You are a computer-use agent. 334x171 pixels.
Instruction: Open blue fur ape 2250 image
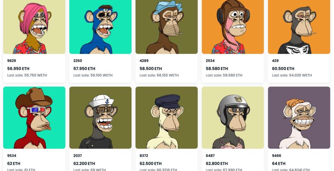tap(100, 27)
